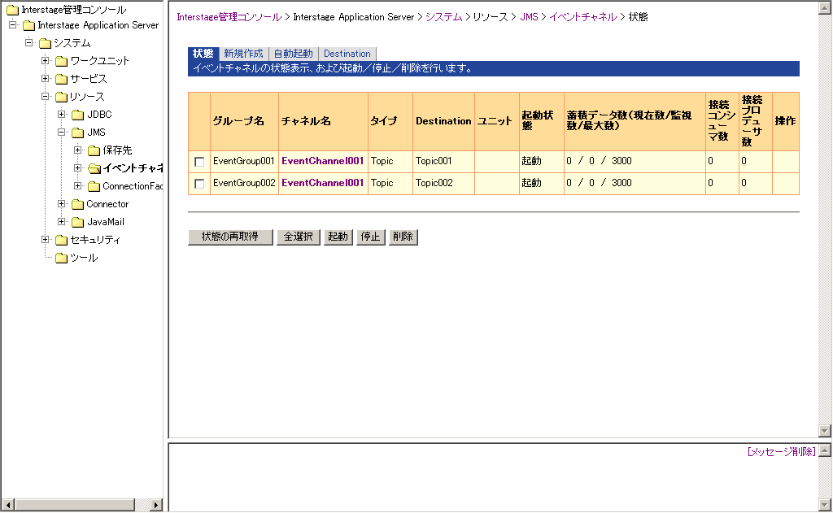833x513 pixels.
Task: Click the Interstage管理コンソール root folder icon
Action: (x=12, y=10)
